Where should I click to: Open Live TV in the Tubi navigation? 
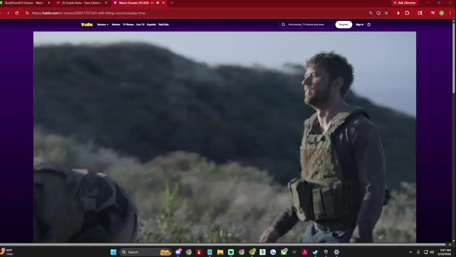pyautogui.click(x=140, y=25)
